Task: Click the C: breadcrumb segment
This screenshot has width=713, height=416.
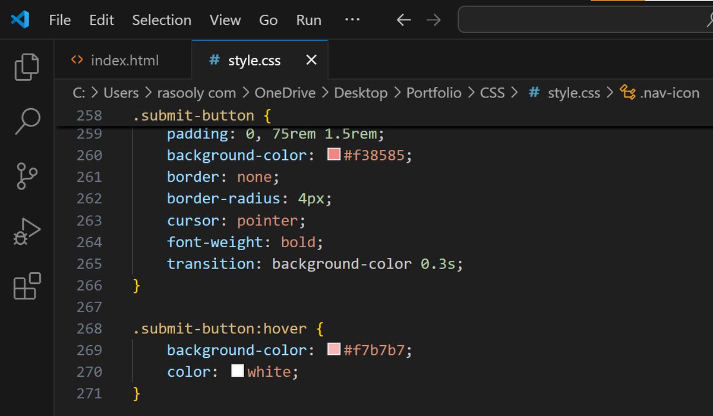Action: coord(79,93)
